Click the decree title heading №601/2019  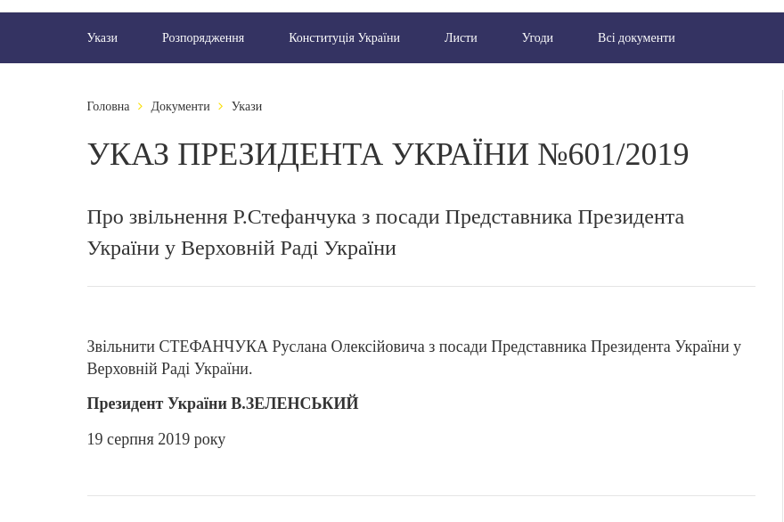tap(388, 154)
